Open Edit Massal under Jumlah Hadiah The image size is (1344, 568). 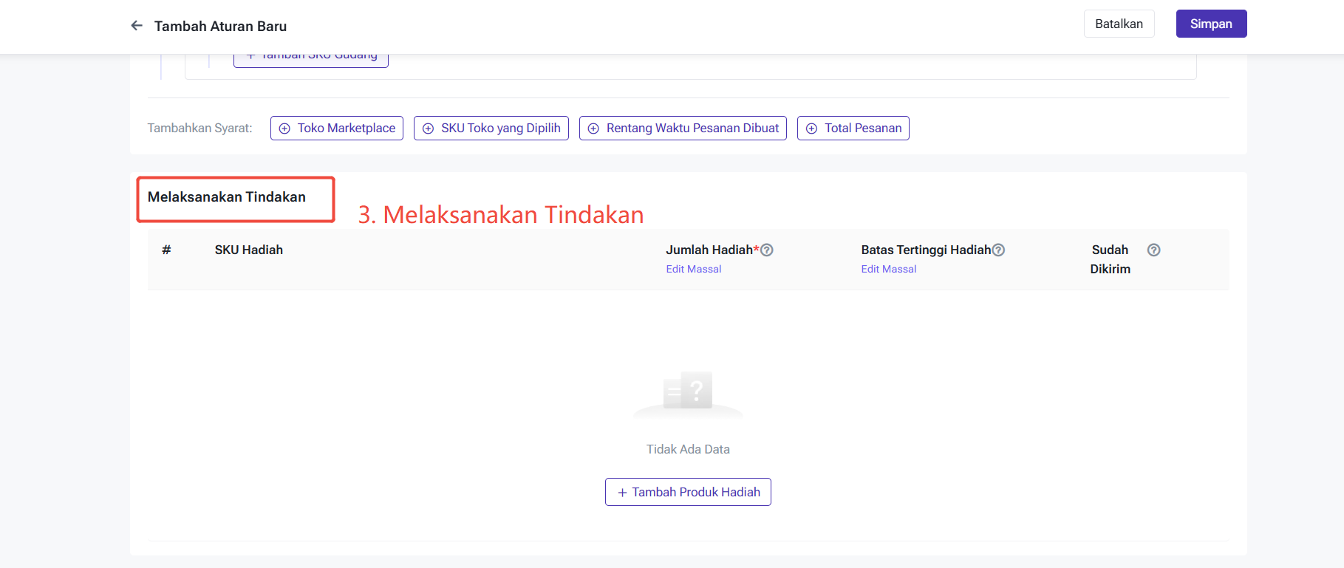click(x=693, y=270)
